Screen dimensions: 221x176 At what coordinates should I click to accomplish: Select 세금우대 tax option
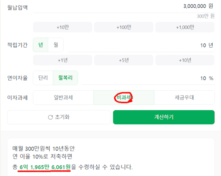pyautogui.click(x=184, y=98)
